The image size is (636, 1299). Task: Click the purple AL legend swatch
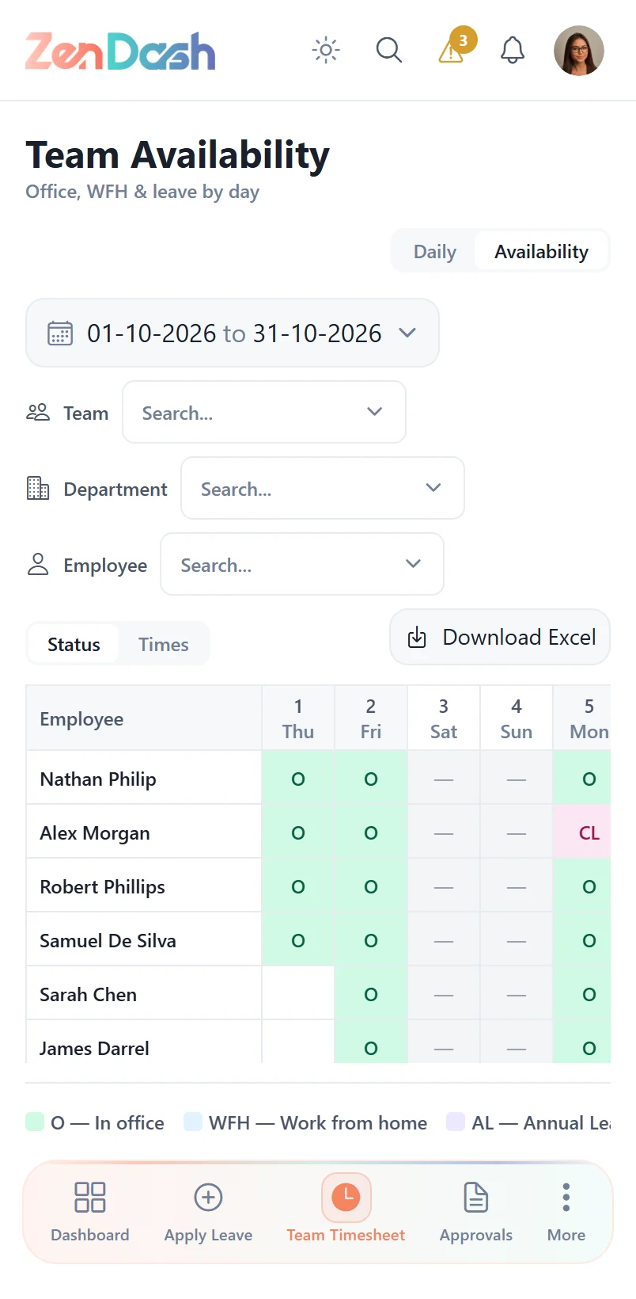pos(456,1122)
